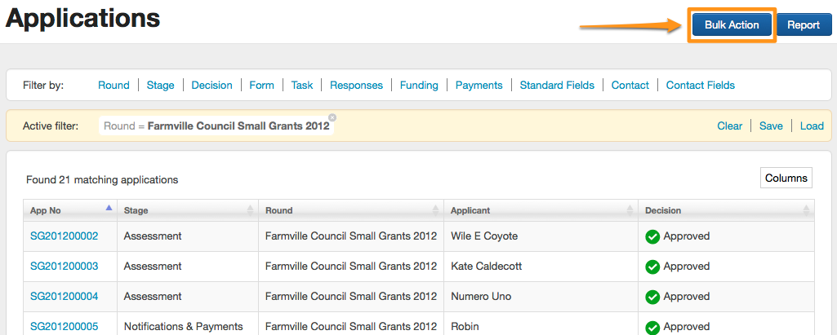Click the Decision column sort arrows
Viewport: 837px width, 335px height.
(x=807, y=210)
